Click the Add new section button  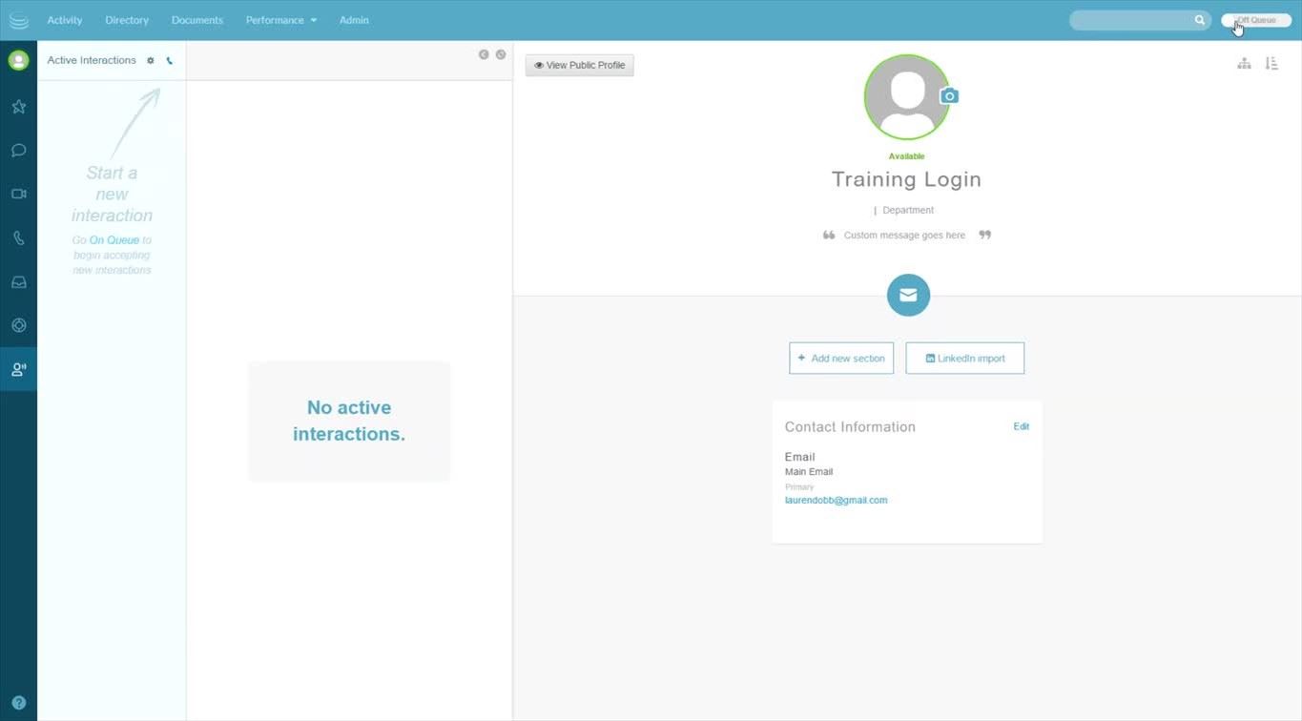click(x=841, y=359)
